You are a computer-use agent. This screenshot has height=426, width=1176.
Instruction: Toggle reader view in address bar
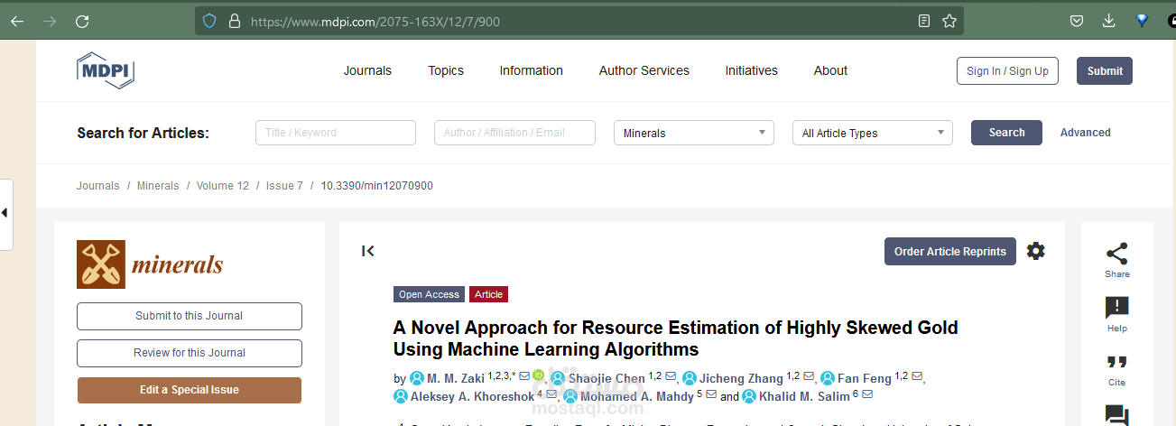924,21
